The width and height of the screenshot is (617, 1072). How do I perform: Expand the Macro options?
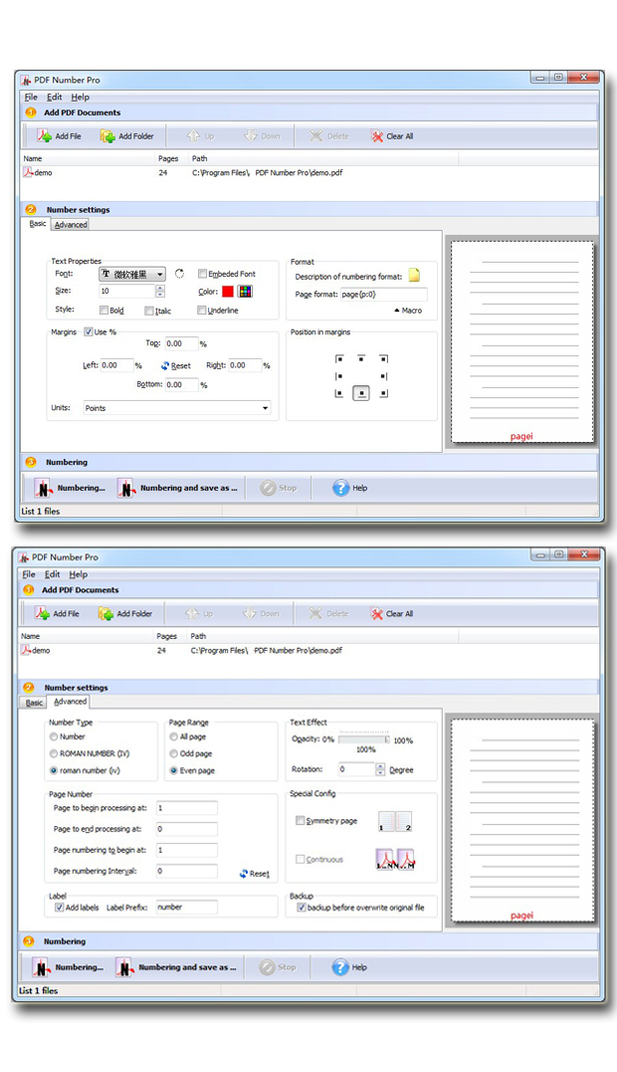[408, 311]
